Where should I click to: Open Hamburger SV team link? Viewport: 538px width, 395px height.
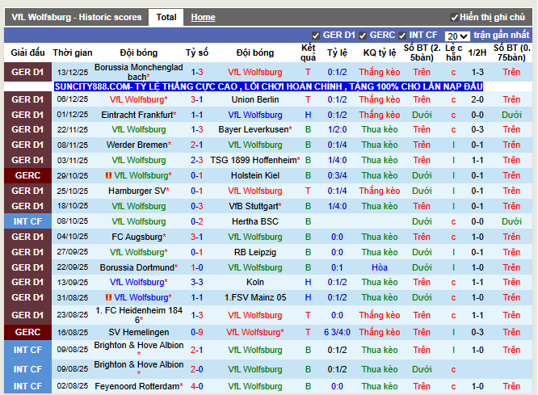coord(137,191)
